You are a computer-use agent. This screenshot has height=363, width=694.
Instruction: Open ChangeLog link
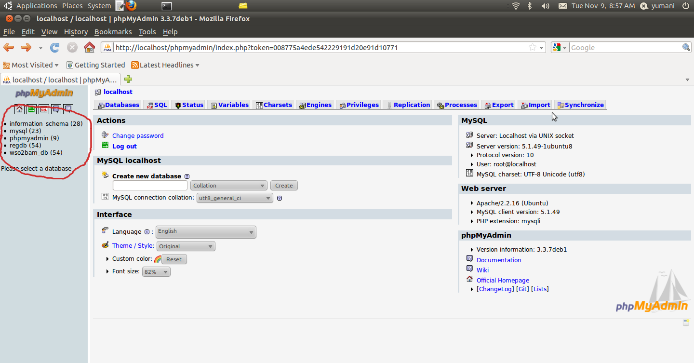(495, 289)
